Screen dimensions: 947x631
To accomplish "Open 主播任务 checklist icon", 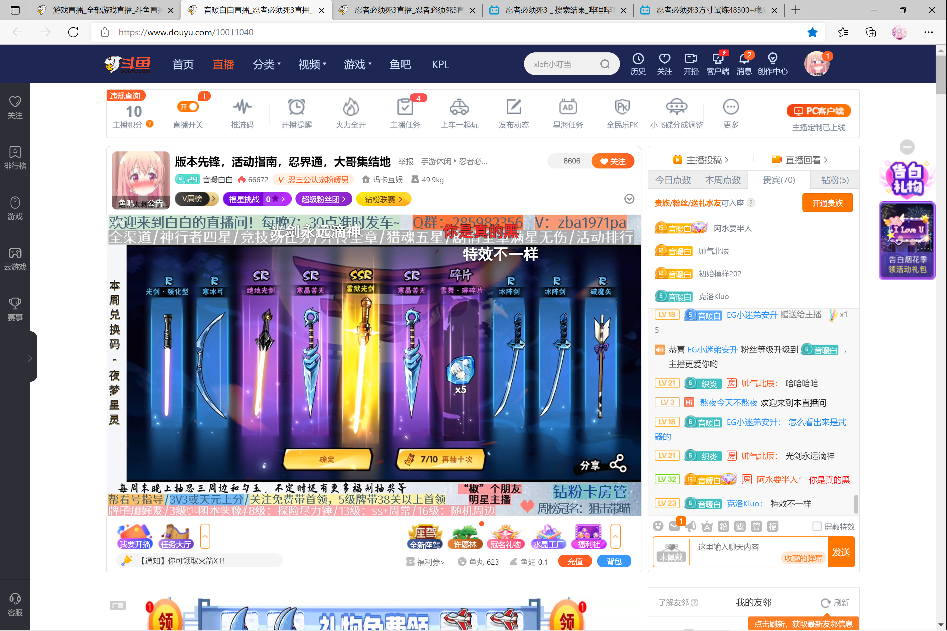I will coord(405,107).
